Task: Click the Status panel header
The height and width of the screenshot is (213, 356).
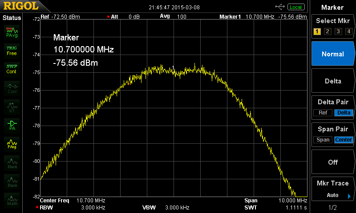Action: 12,18
